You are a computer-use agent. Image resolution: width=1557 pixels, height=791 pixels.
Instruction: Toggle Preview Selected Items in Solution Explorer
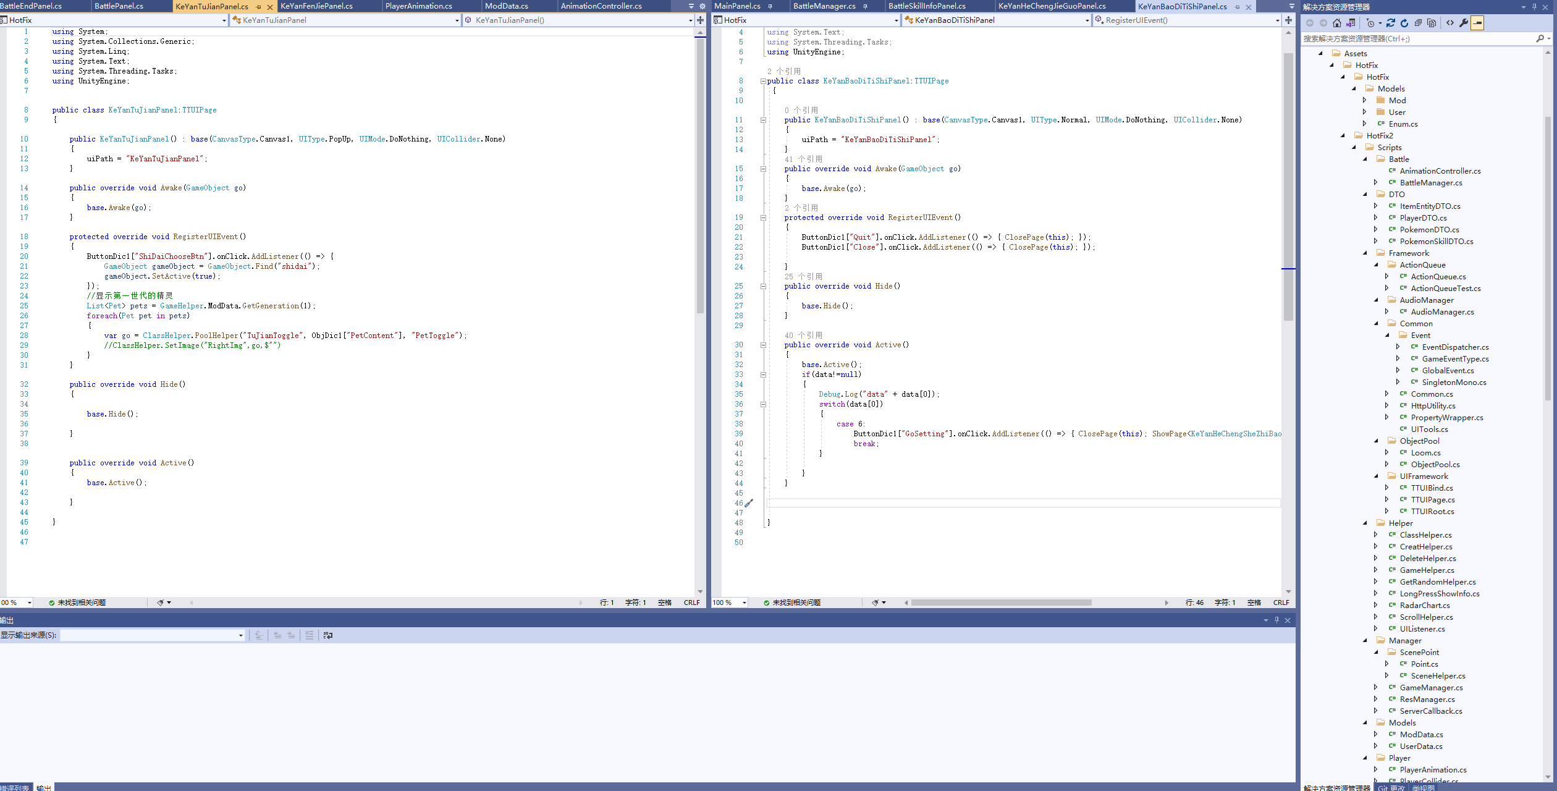coord(1477,23)
